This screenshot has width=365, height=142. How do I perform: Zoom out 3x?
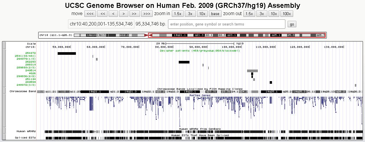tap(262, 14)
